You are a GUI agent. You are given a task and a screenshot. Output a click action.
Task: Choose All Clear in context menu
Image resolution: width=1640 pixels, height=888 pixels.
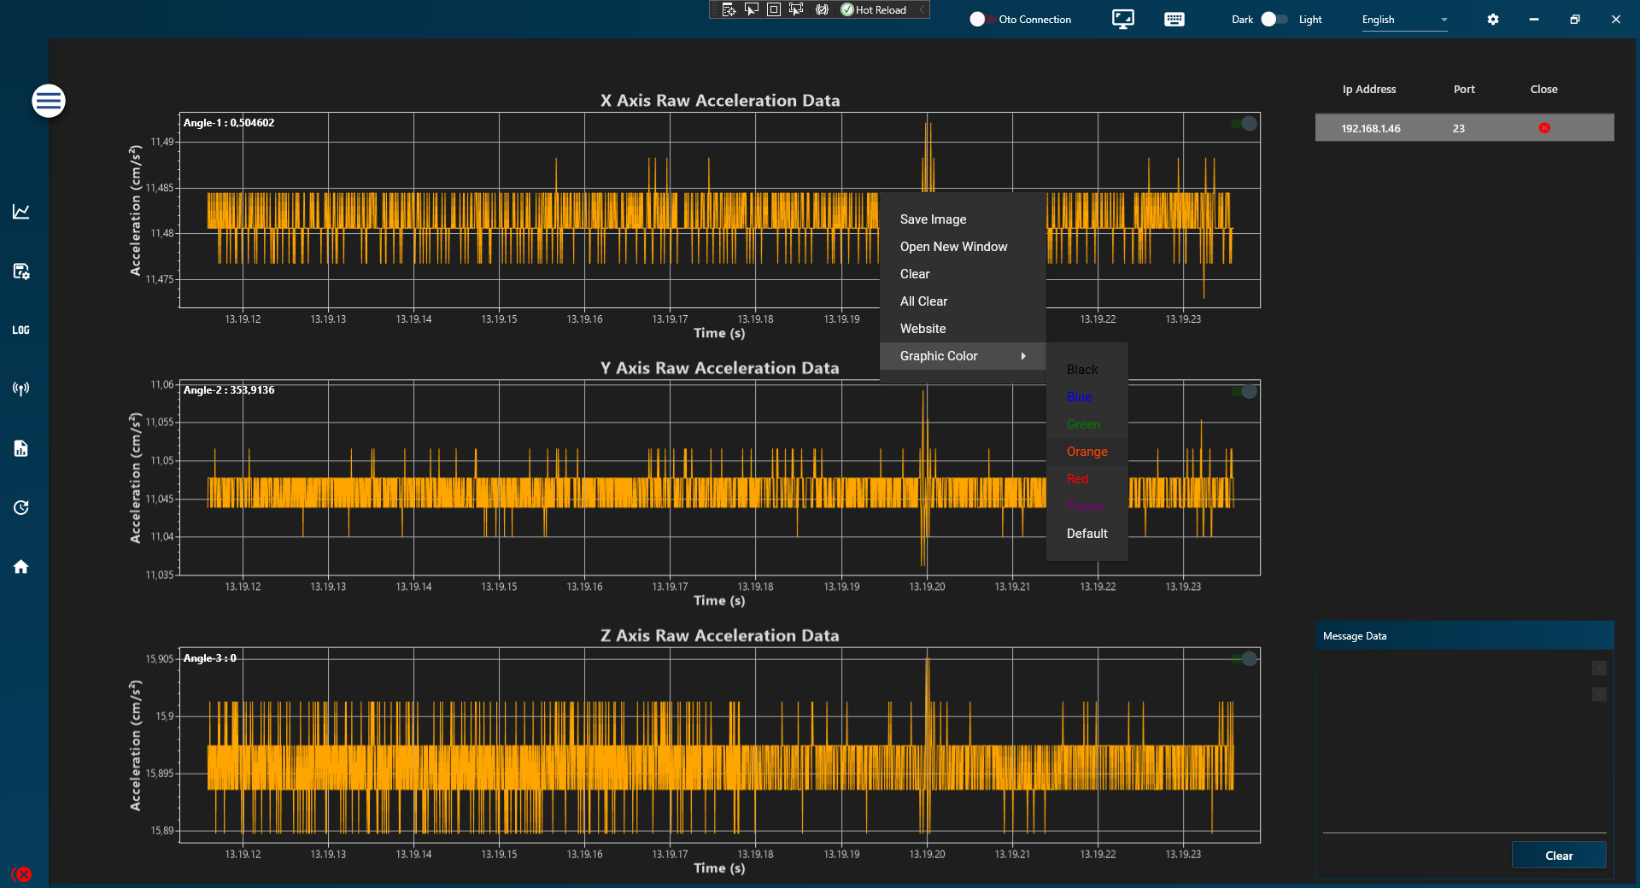point(923,301)
